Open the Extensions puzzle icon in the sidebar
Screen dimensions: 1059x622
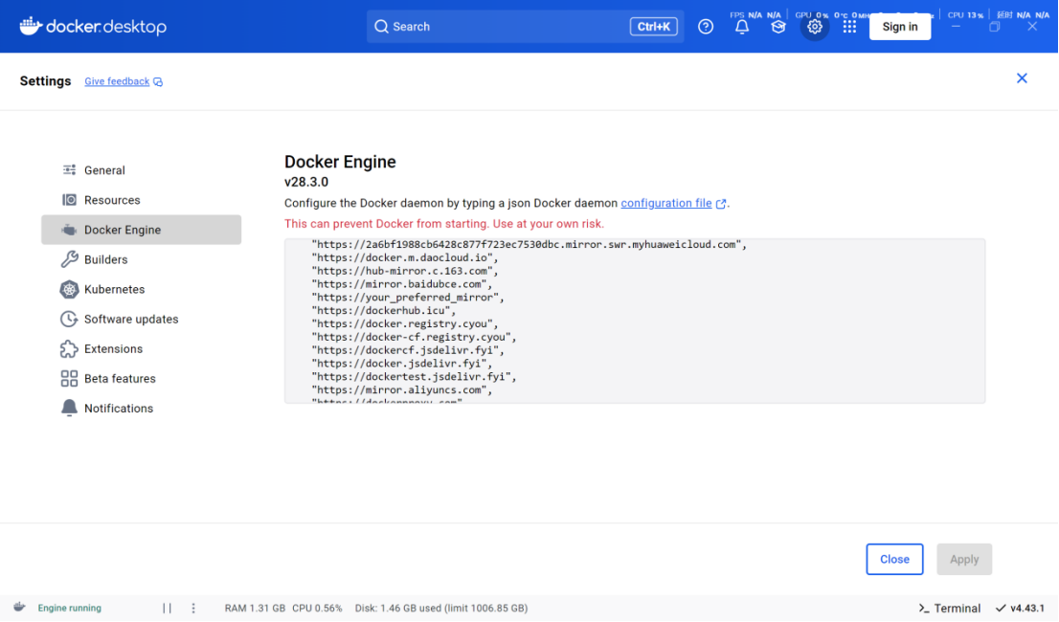click(68, 348)
